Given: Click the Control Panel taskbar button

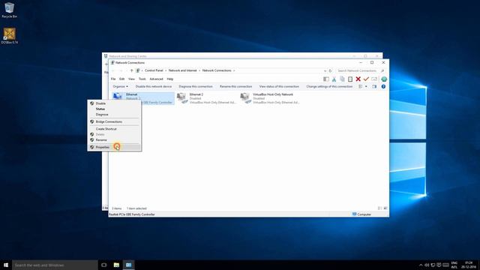Looking at the screenshot, I should [x=128, y=265].
